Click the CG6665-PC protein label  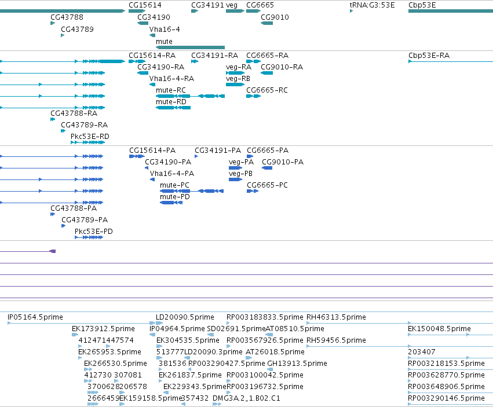[x=267, y=185]
